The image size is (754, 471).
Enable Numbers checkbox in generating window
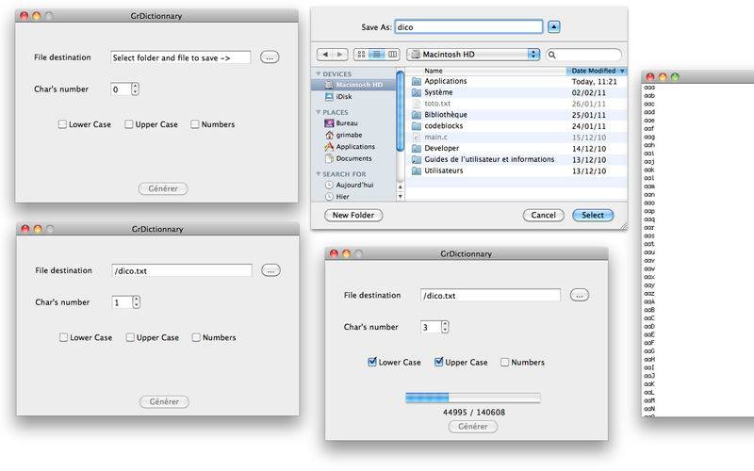point(504,362)
